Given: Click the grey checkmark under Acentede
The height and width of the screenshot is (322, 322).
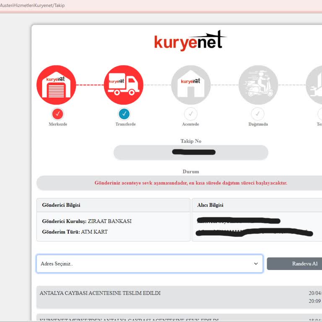Looking at the screenshot, I should coord(191,114).
